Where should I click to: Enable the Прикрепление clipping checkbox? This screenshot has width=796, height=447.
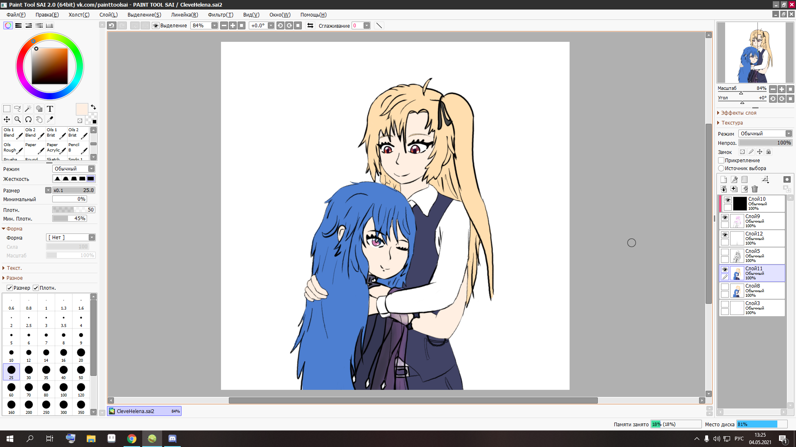(x=721, y=161)
